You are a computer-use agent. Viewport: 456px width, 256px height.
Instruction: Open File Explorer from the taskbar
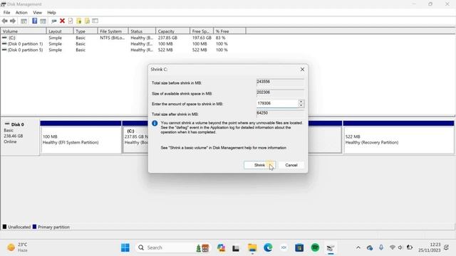[x=252, y=247]
